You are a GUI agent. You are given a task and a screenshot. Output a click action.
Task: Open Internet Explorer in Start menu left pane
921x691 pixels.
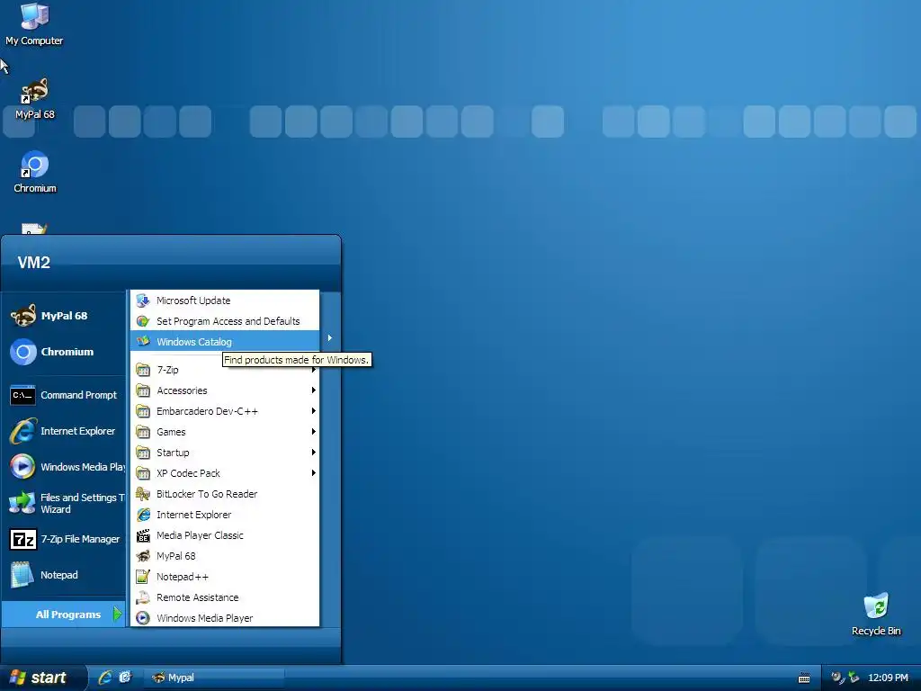point(65,431)
